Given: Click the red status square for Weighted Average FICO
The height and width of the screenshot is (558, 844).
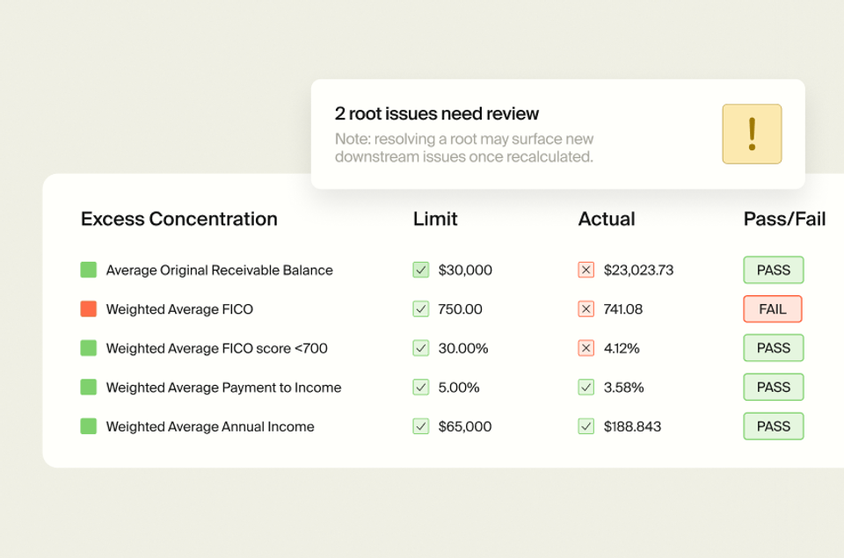Looking at the screenshot, I should [x=88, y=308].
